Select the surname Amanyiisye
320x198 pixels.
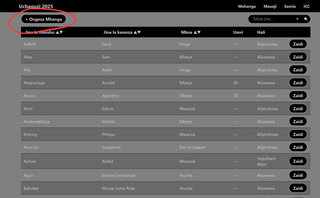[34, 83]
